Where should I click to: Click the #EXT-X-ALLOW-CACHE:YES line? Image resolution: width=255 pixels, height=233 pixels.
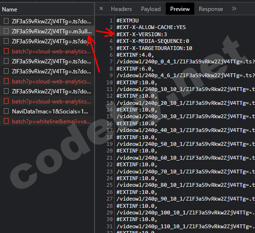tap(151, 27)
